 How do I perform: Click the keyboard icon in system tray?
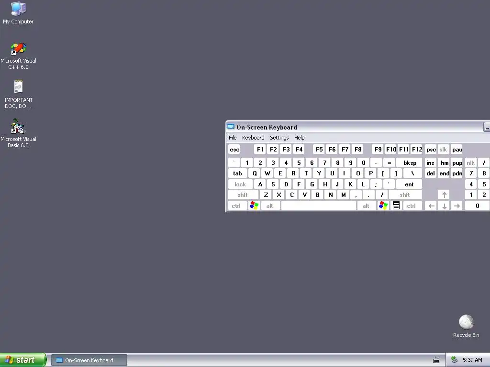coord(436,360)
